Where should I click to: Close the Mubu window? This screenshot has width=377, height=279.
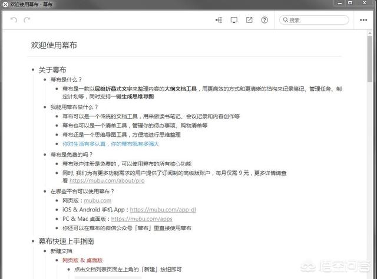point(365,3)
